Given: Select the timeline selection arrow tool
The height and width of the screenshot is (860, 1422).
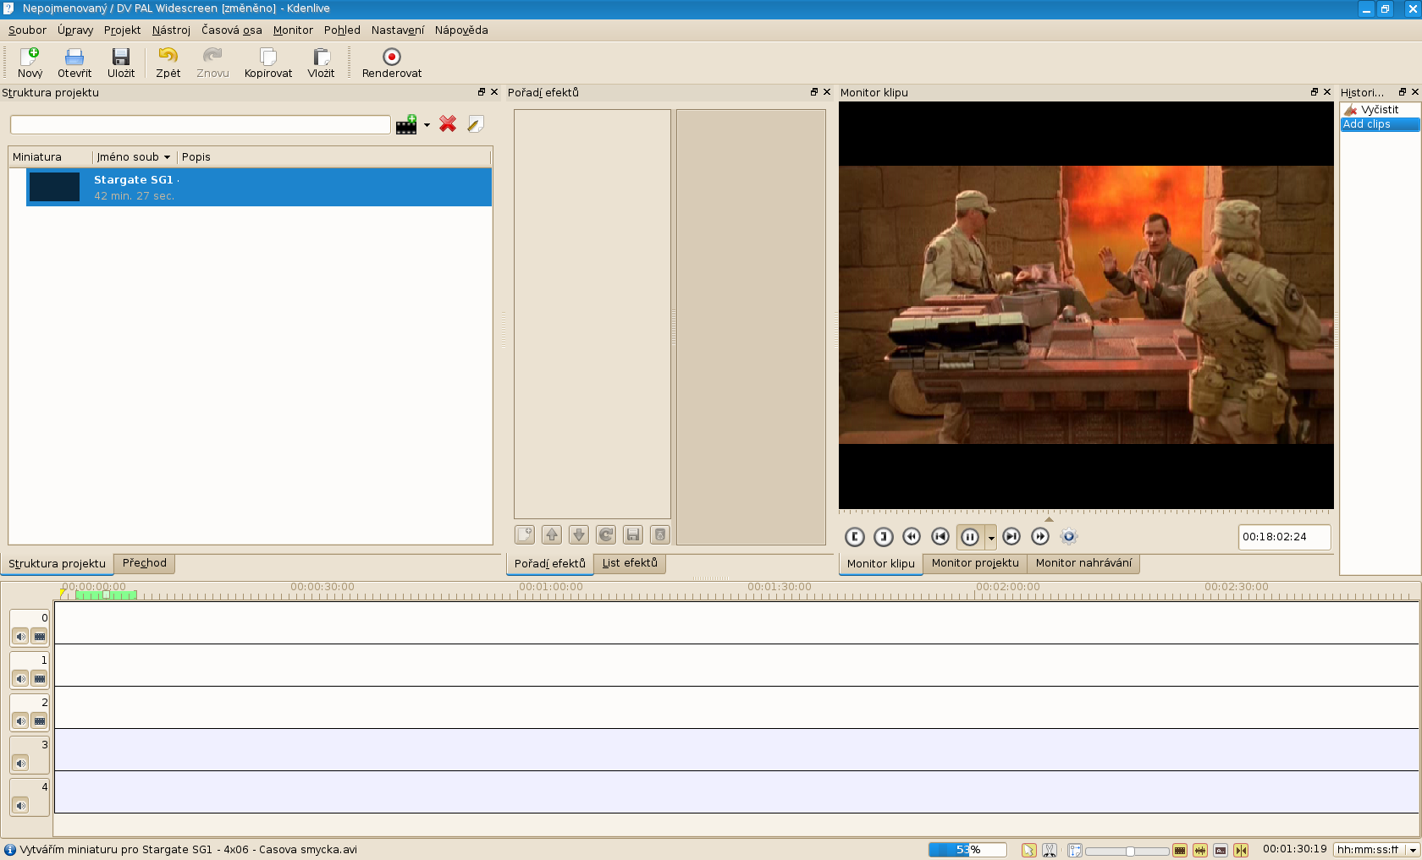Looking at the screenshot, I should pyautogui.click(x=1029, y=850).
